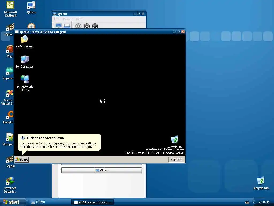Click the keyboard icon in the system tray
The width and height of the screenshot is (274, 206).
247,202
